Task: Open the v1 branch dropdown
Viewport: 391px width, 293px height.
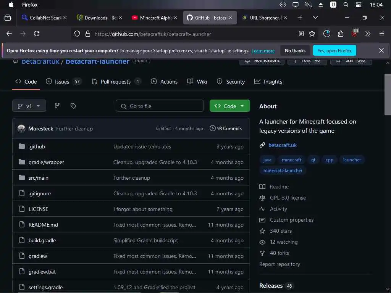Action: point(29,106)
